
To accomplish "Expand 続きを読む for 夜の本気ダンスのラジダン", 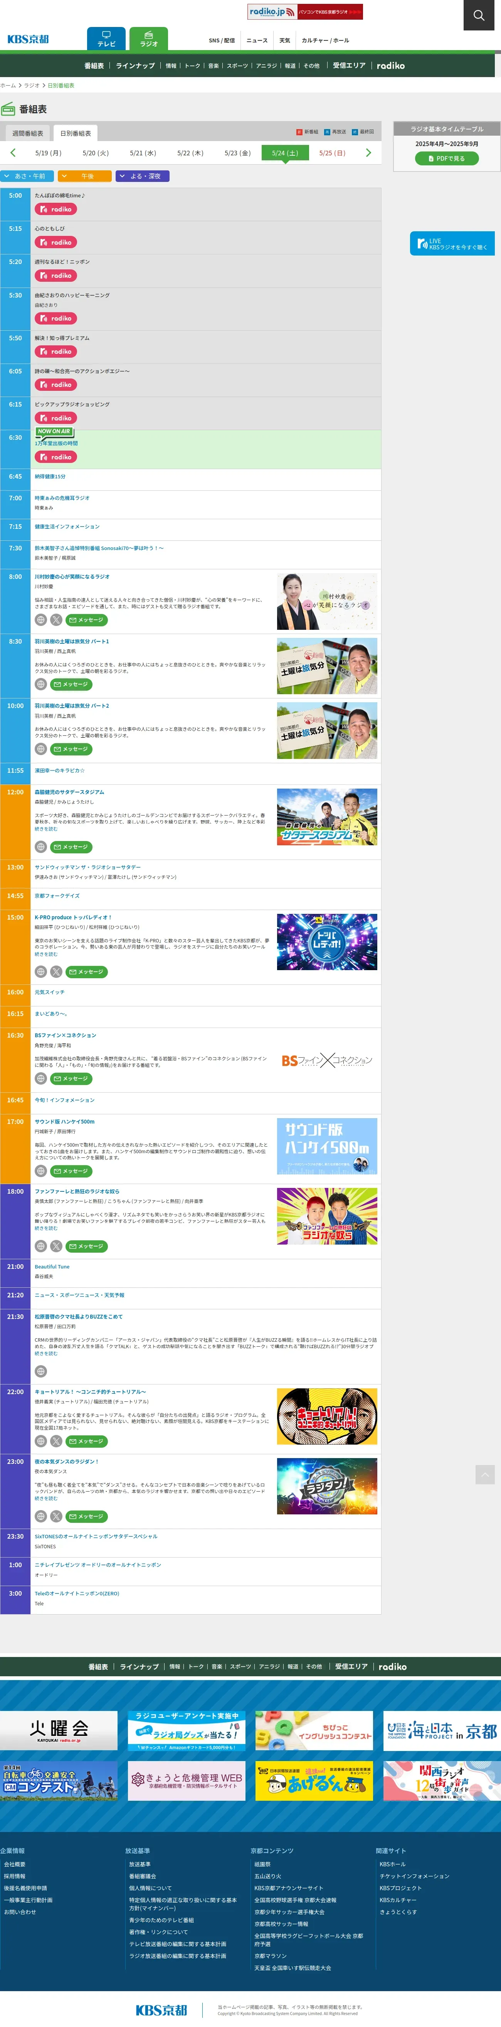I will click(45, 1498).
